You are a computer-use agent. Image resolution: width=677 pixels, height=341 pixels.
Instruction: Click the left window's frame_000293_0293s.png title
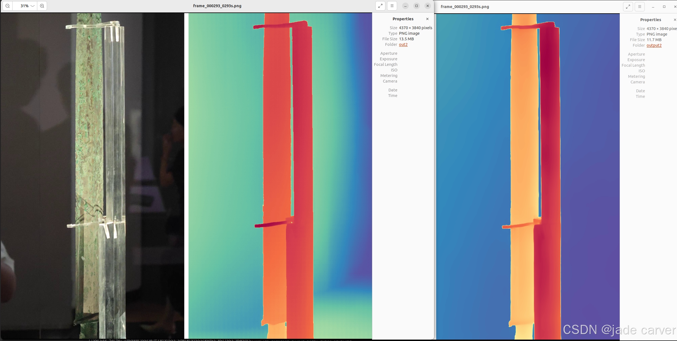[217, 6]
